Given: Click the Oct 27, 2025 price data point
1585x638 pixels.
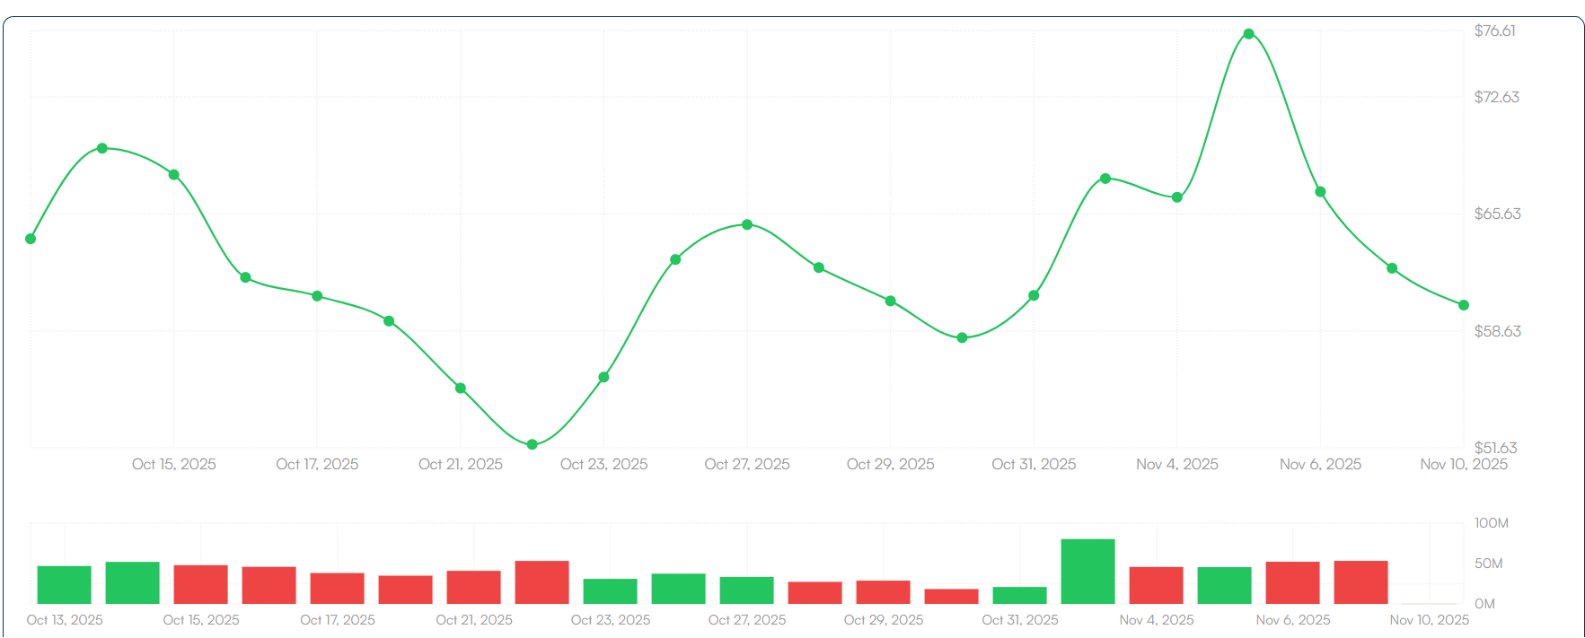Looking at the screenshot, I should pos(747,224).
